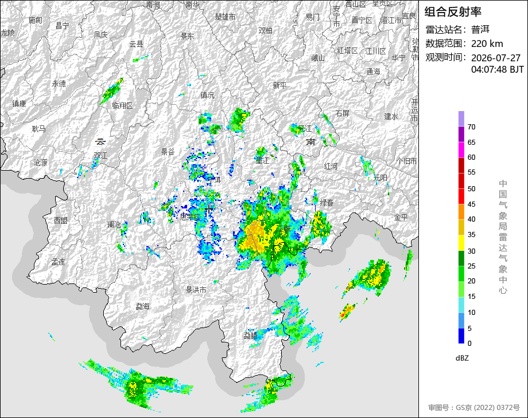Click the 临翔区 map label

(x=123, y=105)
